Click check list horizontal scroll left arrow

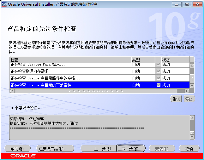(x=12, y=91)
